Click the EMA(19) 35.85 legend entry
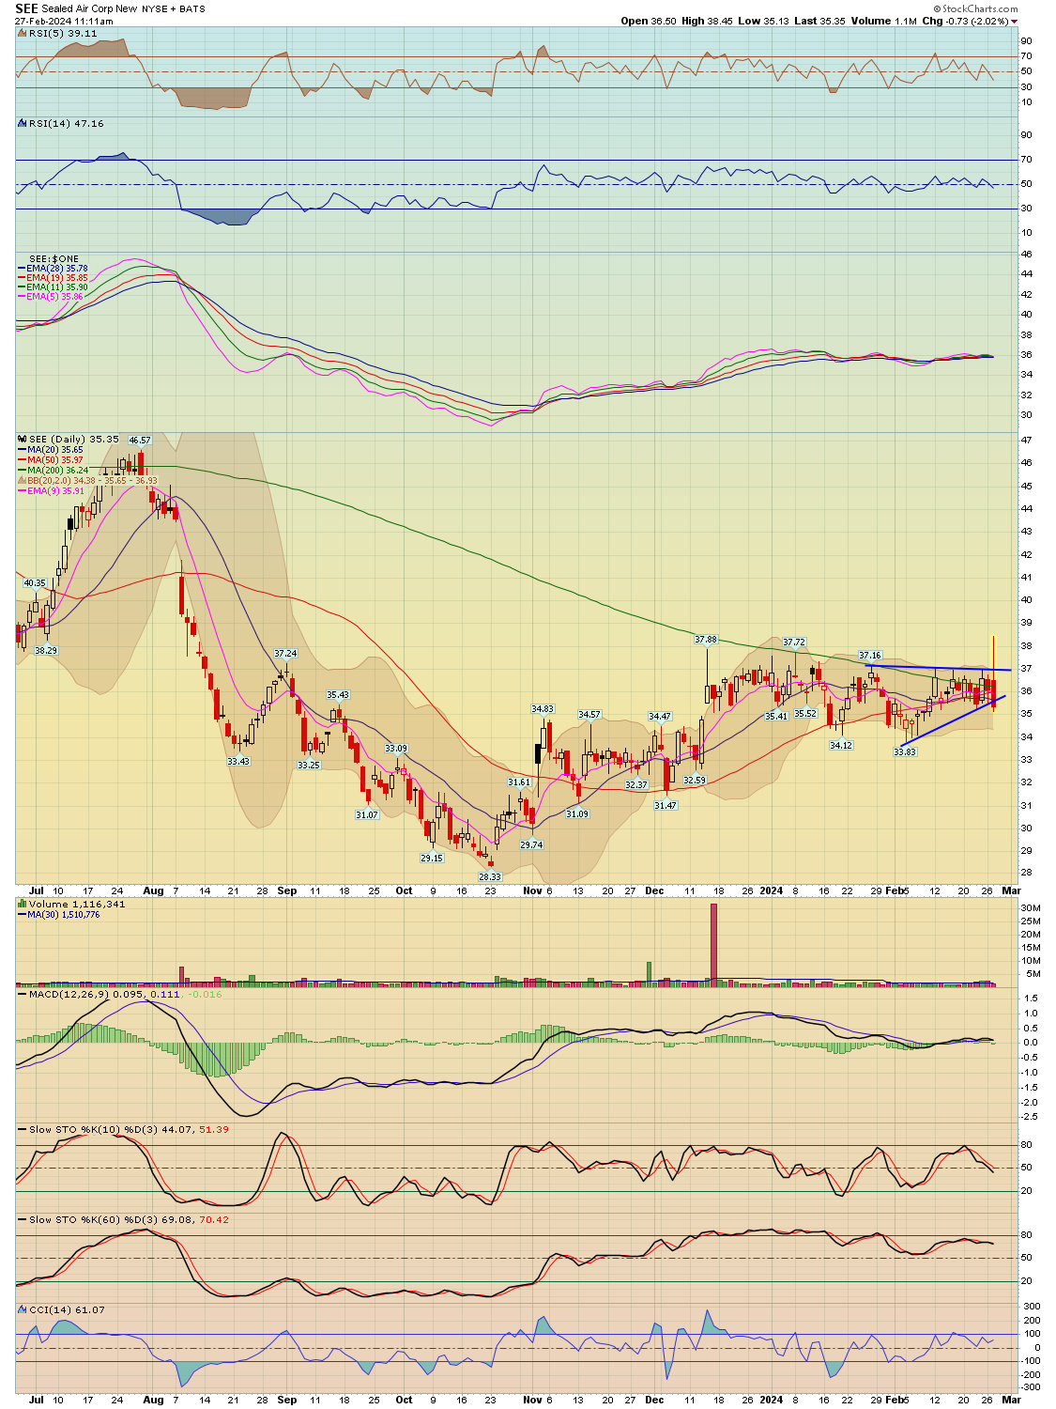The width and height of the screenshot is (1056, 1409). [x=53, y=277]
